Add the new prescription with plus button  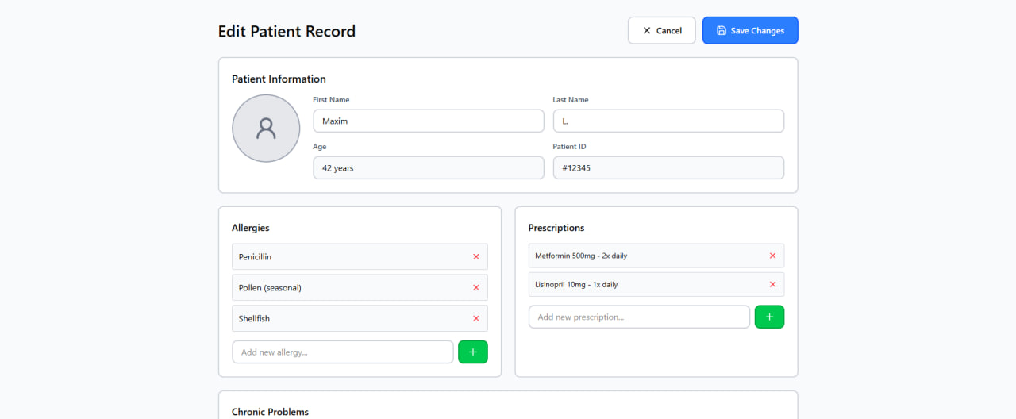pyautogui.click(x=769, y=317)
